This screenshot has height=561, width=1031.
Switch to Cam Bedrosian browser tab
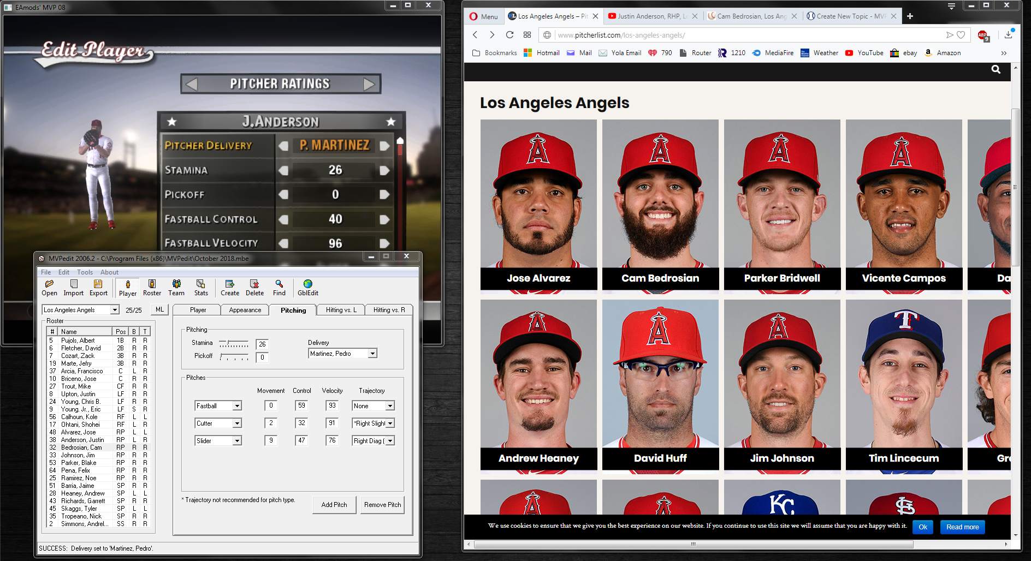click(x=751, y=16)
